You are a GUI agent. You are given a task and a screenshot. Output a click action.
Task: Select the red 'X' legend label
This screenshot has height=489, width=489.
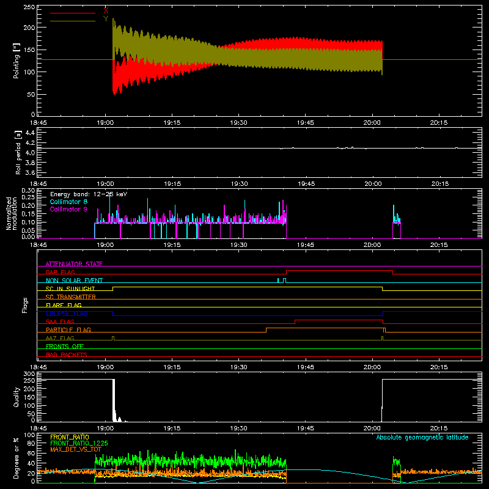[106, 11]
